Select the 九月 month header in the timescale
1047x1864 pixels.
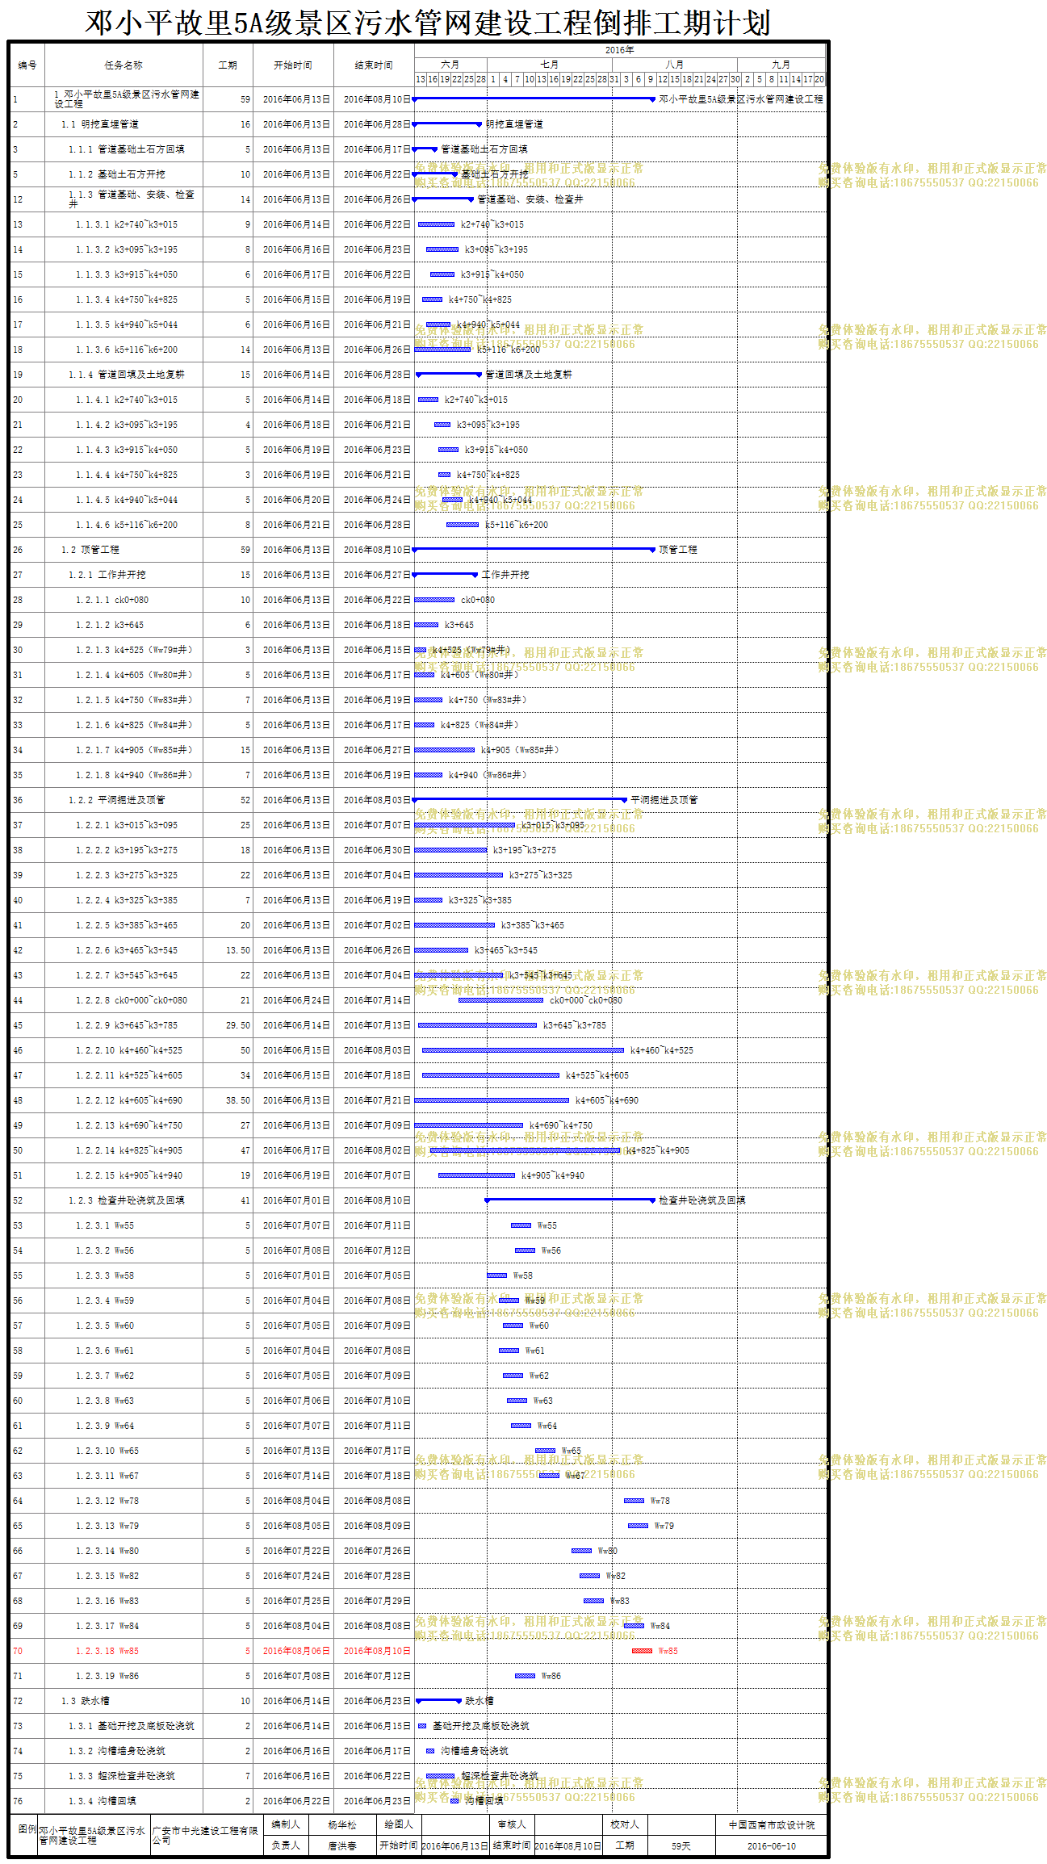[781, 65]
